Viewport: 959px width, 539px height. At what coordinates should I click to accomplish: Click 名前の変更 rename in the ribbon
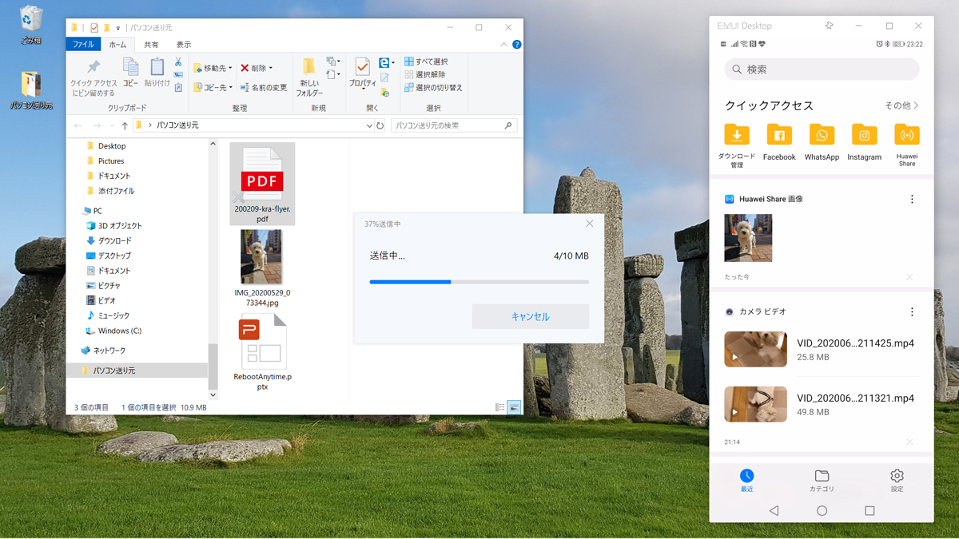point(263,88)
